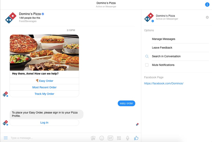Click the pizza slice emoji on Easy Order
This screenshot has height=142, width=212.
(37, 81)
